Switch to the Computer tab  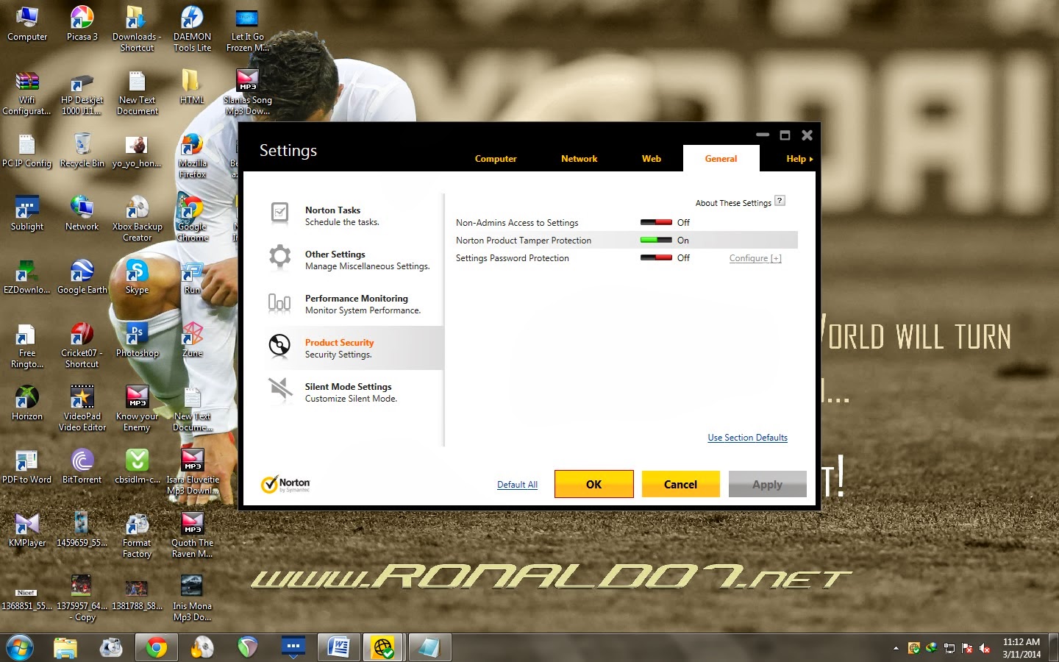click(x=496, y=159)
